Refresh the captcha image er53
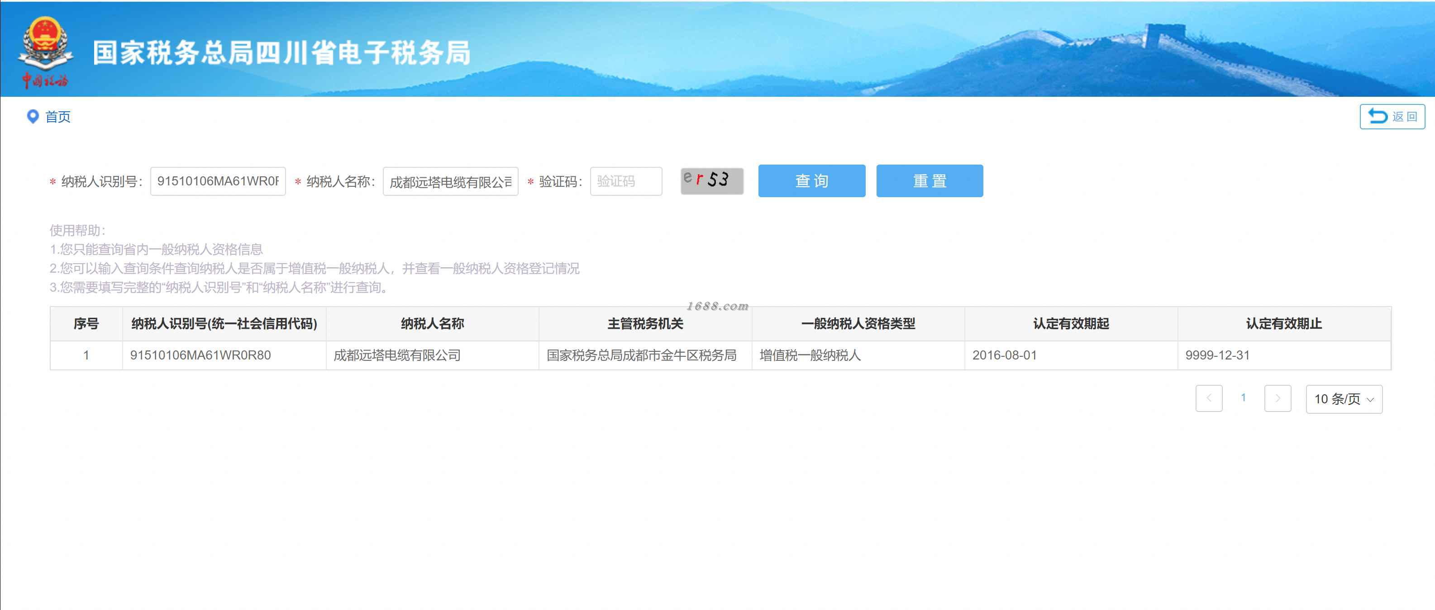The height and width of the screenshot is (610, 1435). (x=712, y=181)
